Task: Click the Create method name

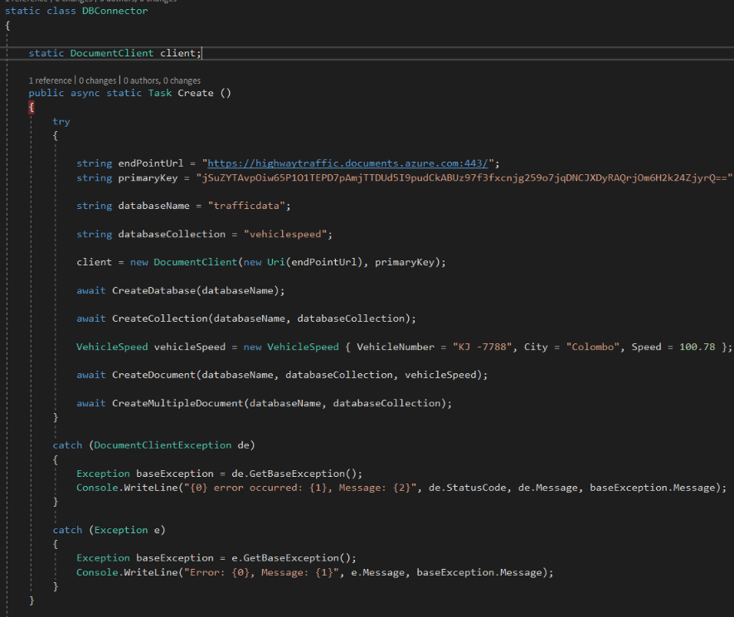Action: 195,93
